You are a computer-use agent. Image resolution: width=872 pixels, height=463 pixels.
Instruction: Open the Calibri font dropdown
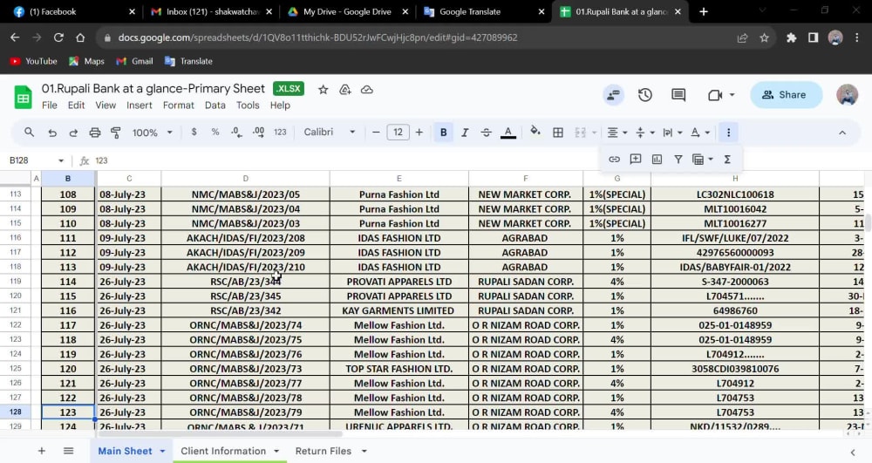coord(330,133)
